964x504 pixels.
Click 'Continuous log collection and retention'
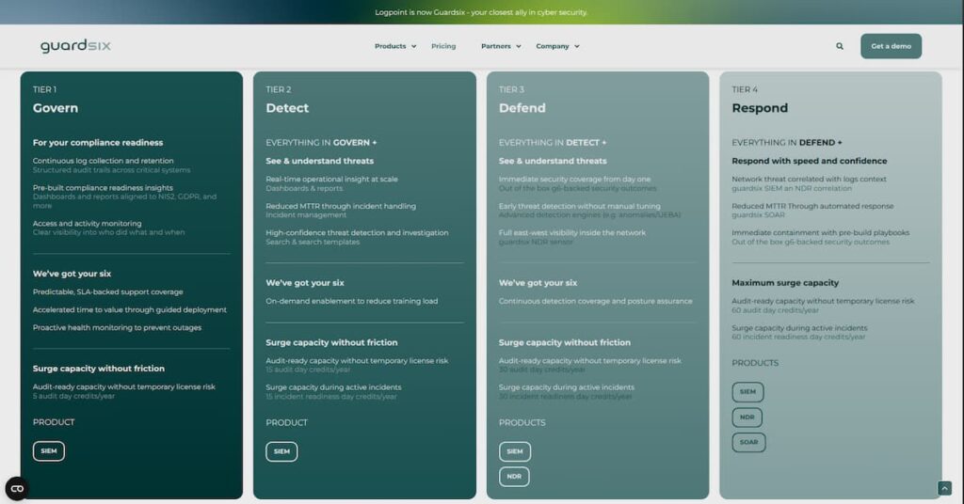click(104, 161)
